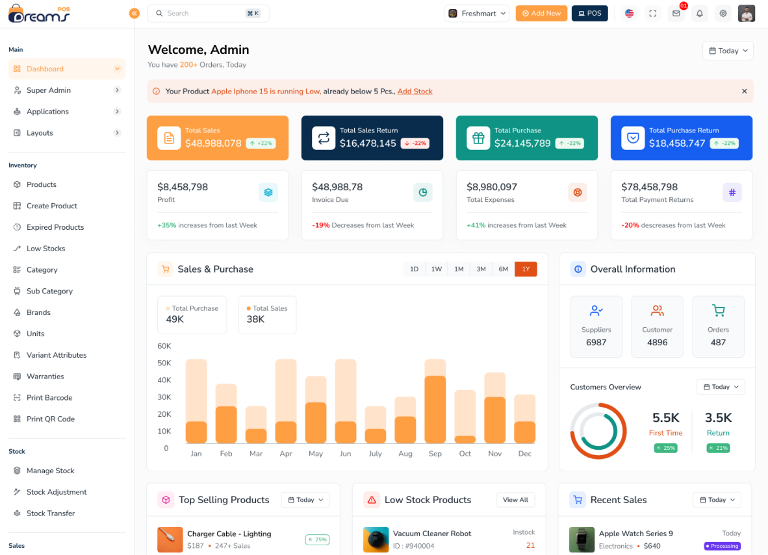Click the Total Sales Return swap icon
This screenshot has height=555, width=768.
click(x=324, y=138)
